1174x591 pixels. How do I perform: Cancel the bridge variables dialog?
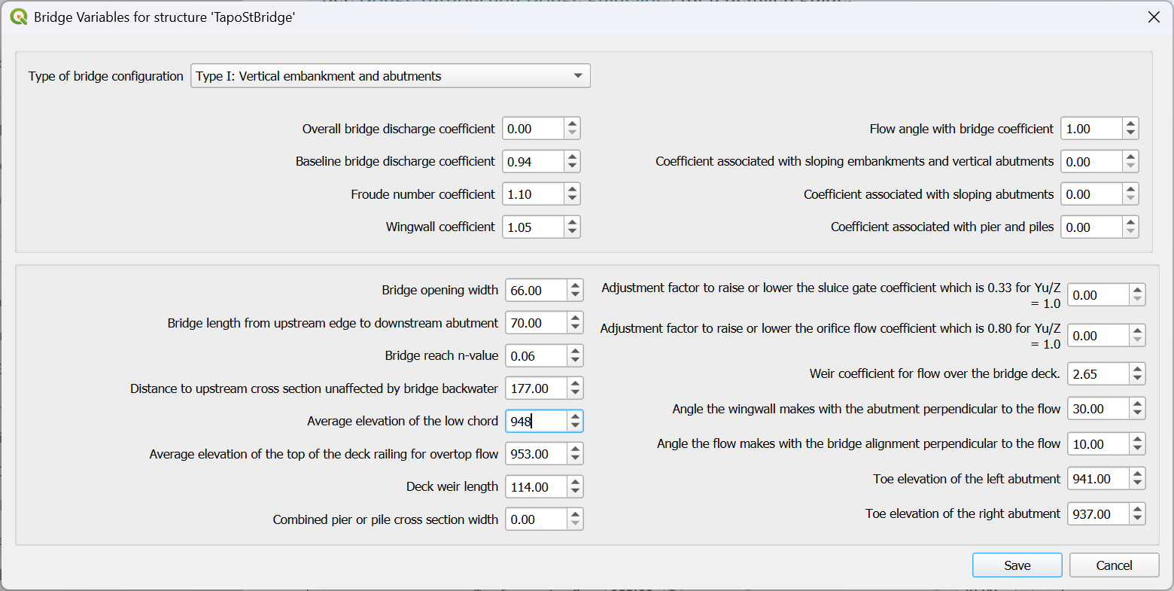pyautogui.click(x=1114, y=565)
